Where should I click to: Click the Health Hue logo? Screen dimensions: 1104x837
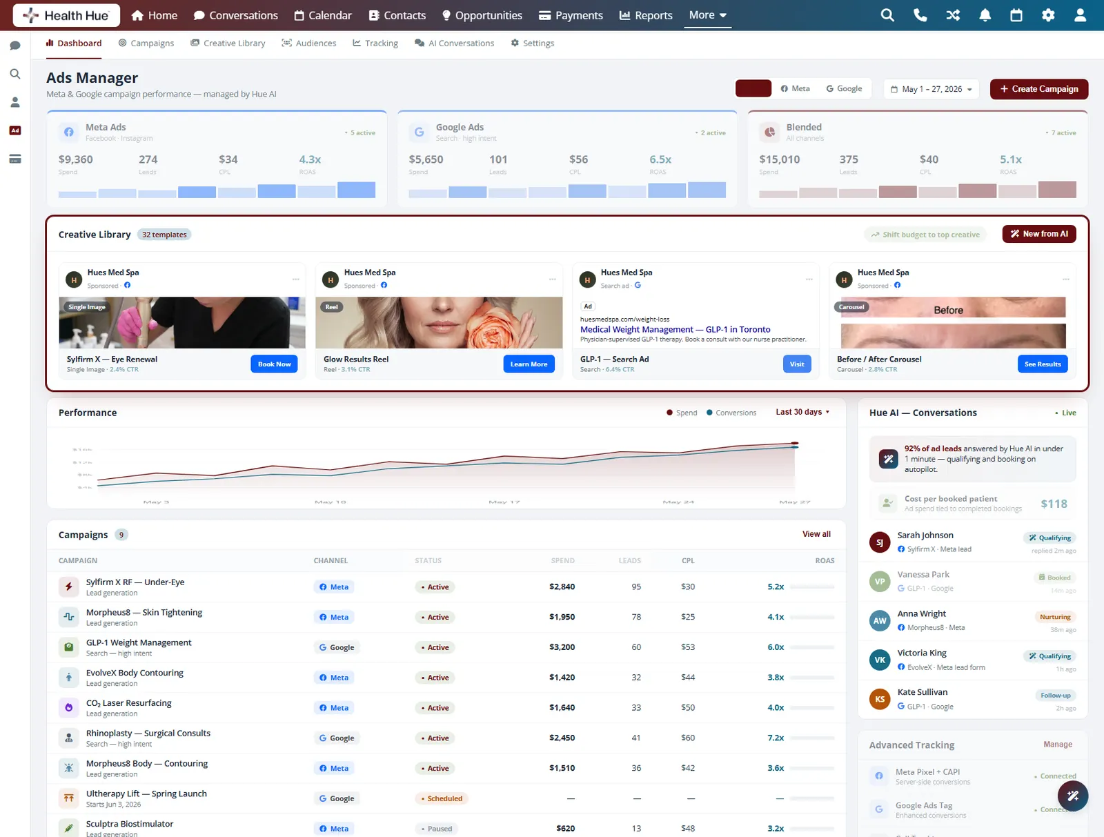coord(66,15)
